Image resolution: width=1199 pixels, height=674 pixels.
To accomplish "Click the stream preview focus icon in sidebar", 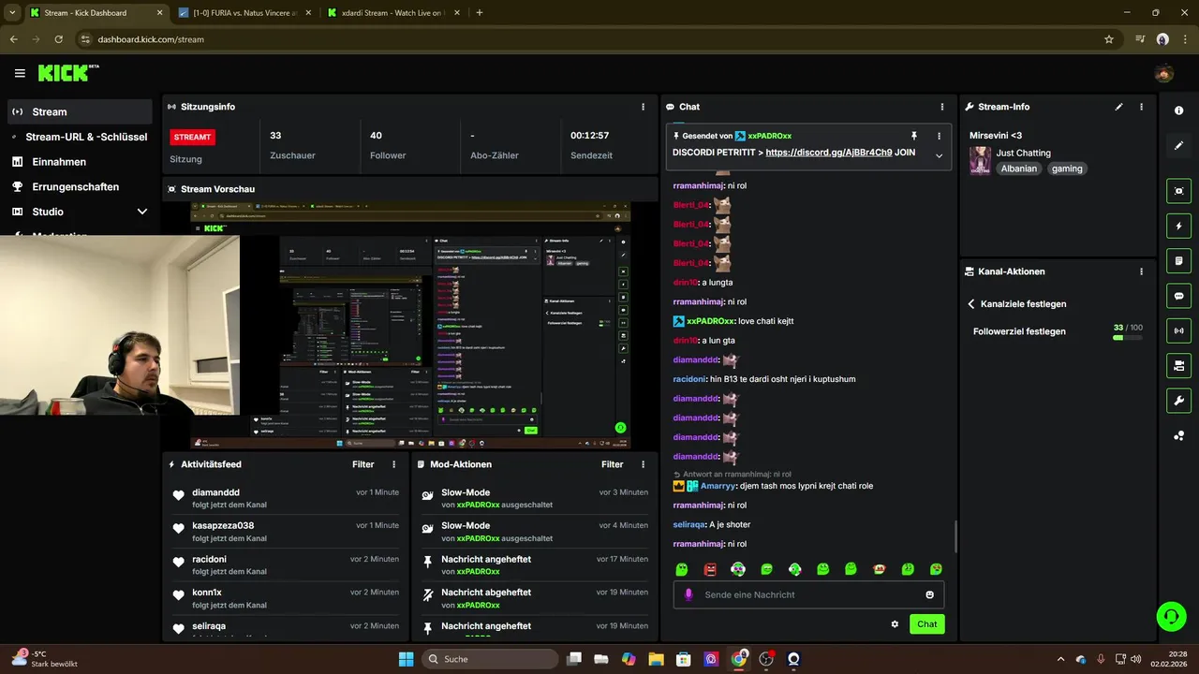I will coord(1178,191).
